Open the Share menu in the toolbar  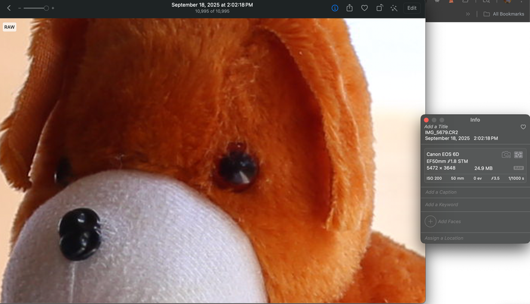coord(350,8)
